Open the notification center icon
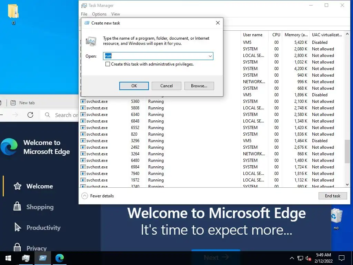Viewport: 353px width, 265px height. click(x=342, y=258)
